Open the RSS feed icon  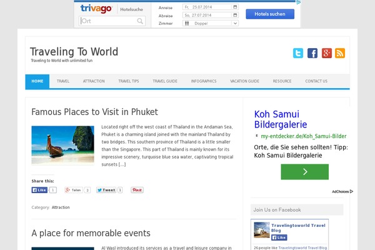click(x=340, y=53)
